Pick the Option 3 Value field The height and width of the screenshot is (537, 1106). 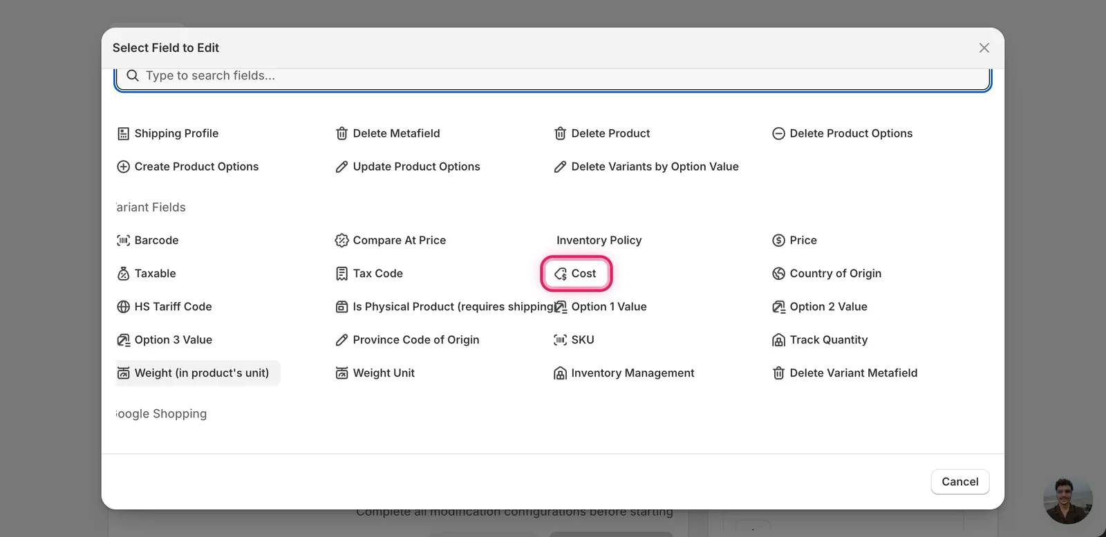[x=165, y=340]
